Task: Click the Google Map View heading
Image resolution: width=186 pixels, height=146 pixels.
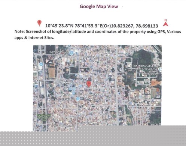Action: (x=99, y=6)
